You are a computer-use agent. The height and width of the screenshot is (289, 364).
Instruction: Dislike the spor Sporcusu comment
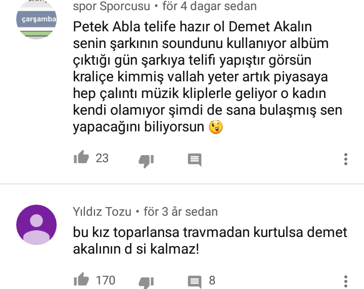pos(146,161)
